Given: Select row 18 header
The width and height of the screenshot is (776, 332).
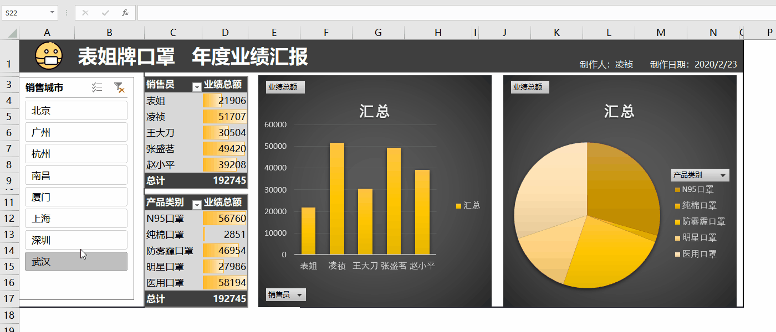Looking at the screenshot, I should coord(9,315).
